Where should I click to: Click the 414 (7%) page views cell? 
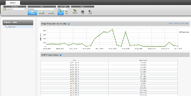pyautogui.click(x=143, y=88)
